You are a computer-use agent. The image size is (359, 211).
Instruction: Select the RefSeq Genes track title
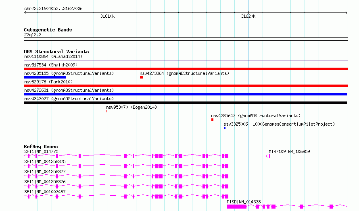coord(41,147)
